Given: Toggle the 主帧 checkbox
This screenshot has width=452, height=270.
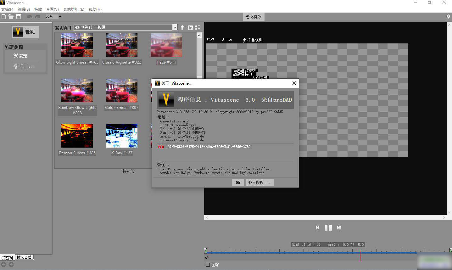Looking at the screenshot, I should tap(208, 265).
